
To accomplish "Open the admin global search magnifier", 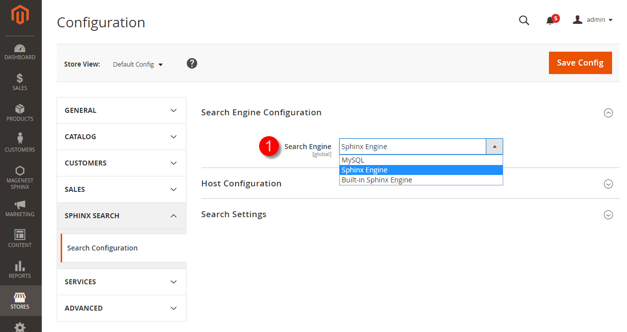I will 524,20.
